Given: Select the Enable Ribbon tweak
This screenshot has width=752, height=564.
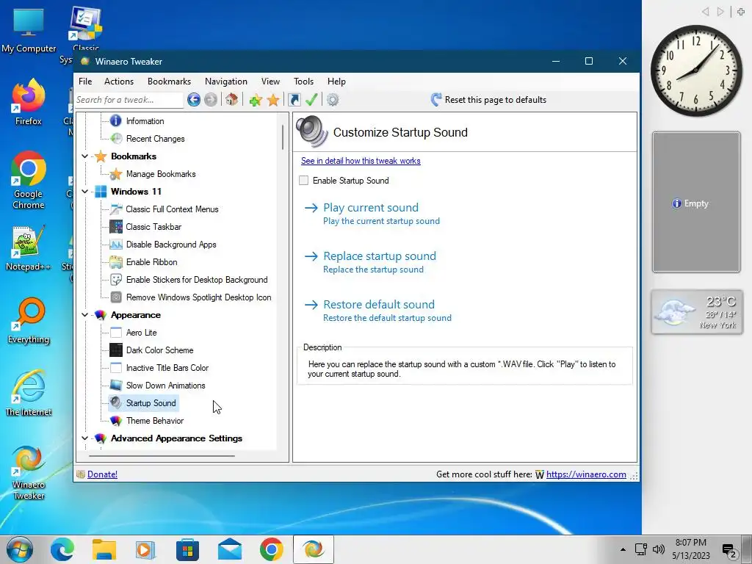Looking at the screenshot, I should (151, 262).
